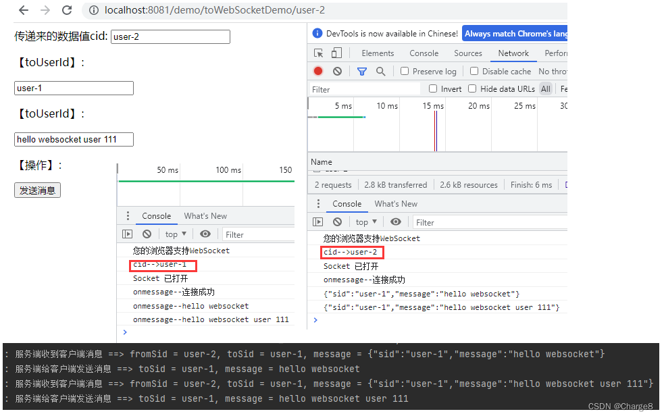Image resolution: width=664 pixels, height=418 pixels.
Task: Check Hide data URLs checkbox
Action: coord(472,88)
